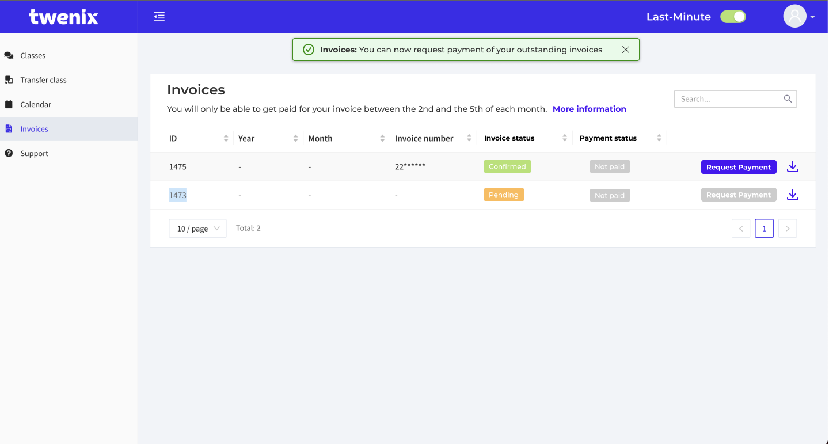Open the 10 / page size dropdown
829x444 pixels.
(x=197, y=228)
